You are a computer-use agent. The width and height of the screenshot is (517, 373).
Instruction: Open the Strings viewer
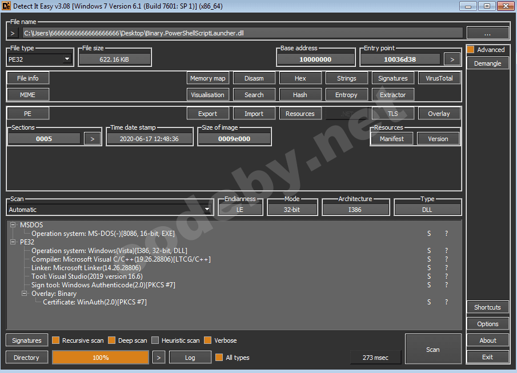[346, 78]
